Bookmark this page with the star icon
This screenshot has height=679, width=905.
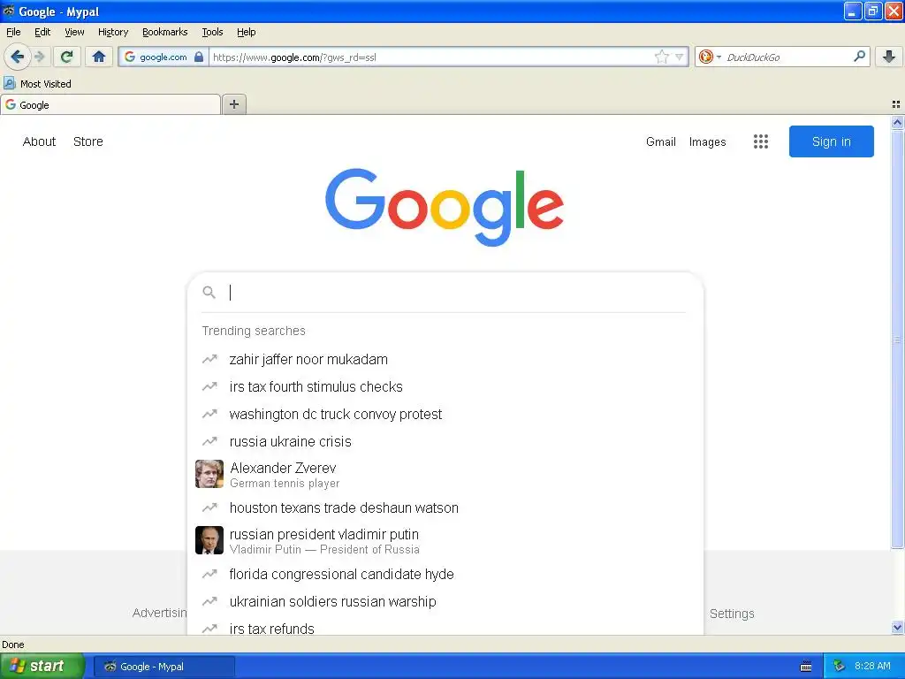[x=661, y=57]
